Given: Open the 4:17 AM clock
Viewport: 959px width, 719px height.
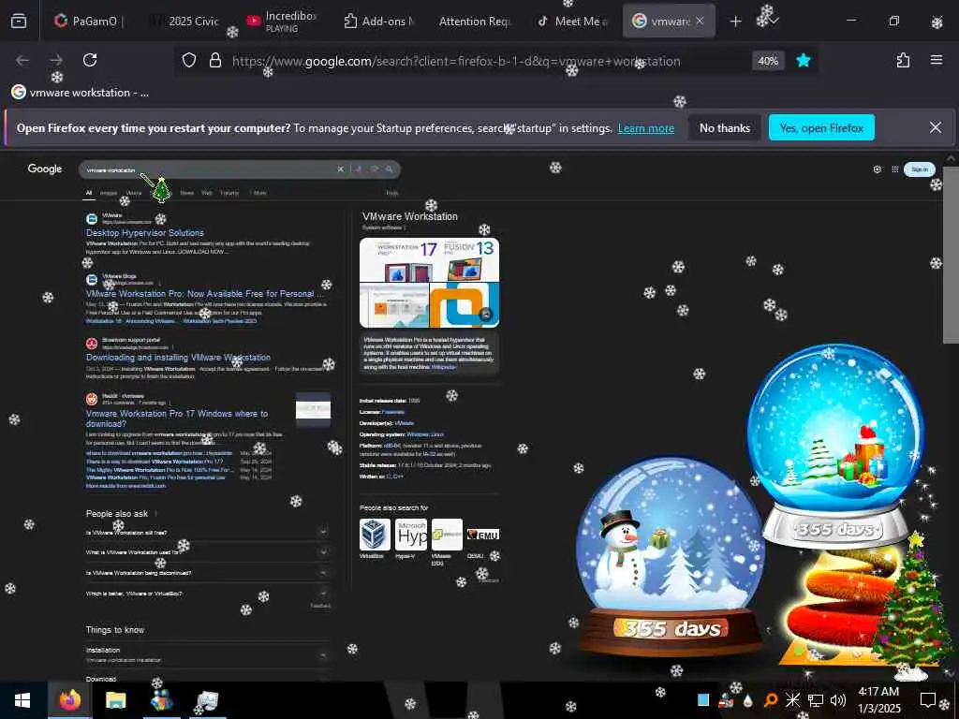Looking at the screenshot, I should [878, 700].
